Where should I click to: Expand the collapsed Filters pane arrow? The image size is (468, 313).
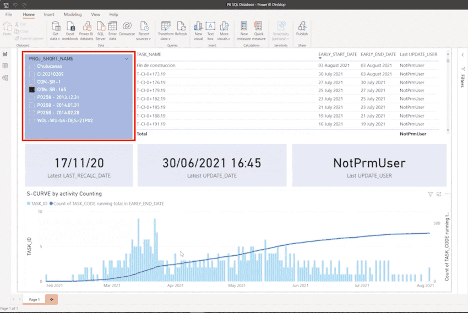[x=462, y=54]
